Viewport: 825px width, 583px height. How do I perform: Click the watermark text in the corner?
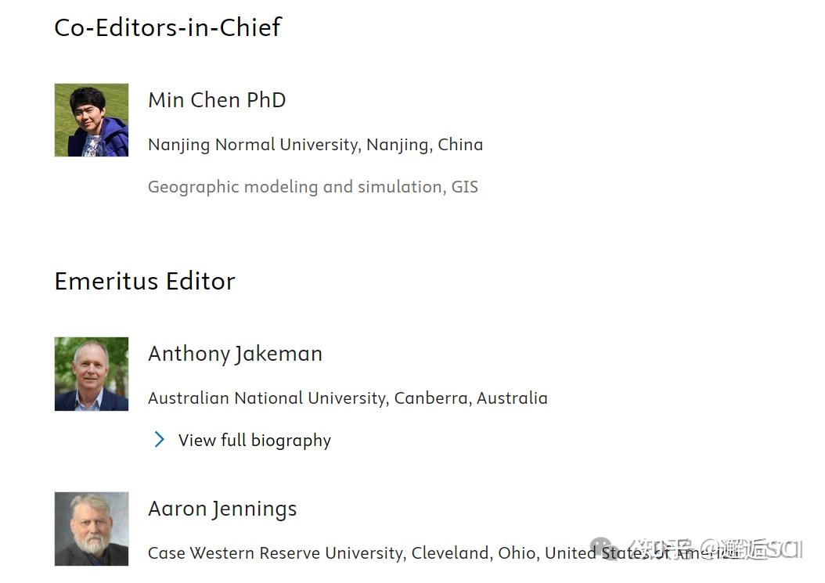point(717,549)
